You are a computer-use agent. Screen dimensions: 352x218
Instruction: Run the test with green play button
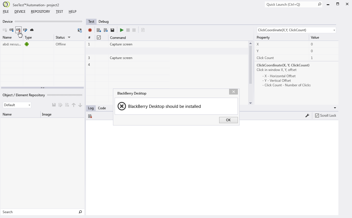(121, 30)
